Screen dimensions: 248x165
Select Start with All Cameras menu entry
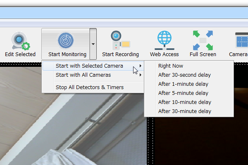(x=93, y=75)
